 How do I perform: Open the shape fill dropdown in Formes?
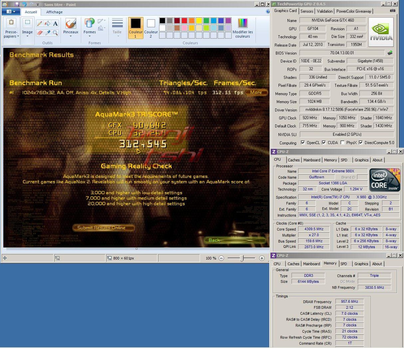point(102,28)
